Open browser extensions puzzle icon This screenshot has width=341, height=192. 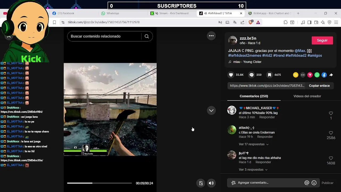click(x=286, y=22)
